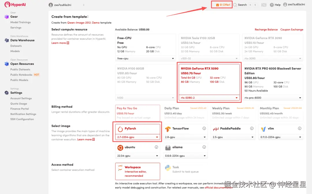Click the Data Warehouse section icon
The image size is (312, 194).
pyautogui.click(x=7, y=40)
